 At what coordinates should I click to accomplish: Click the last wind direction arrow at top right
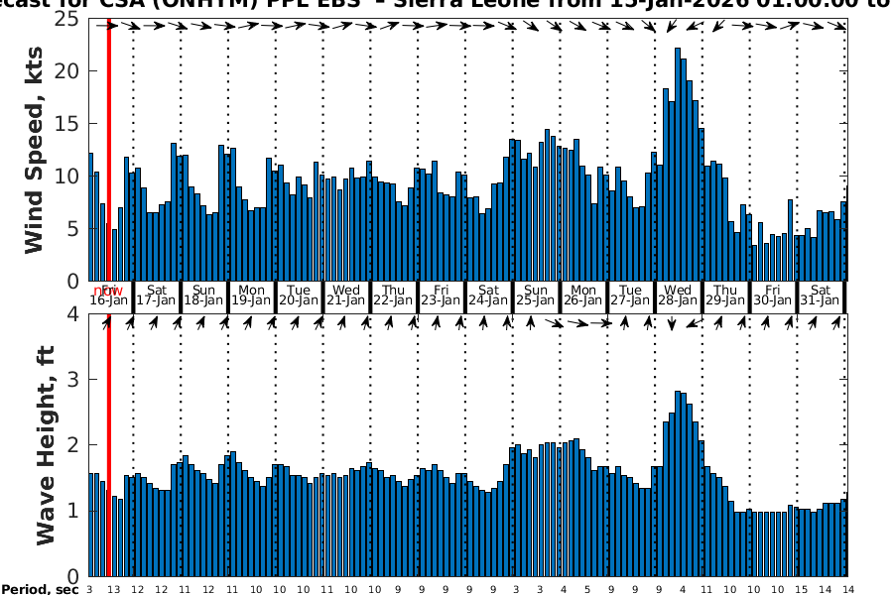click(840, 26)
